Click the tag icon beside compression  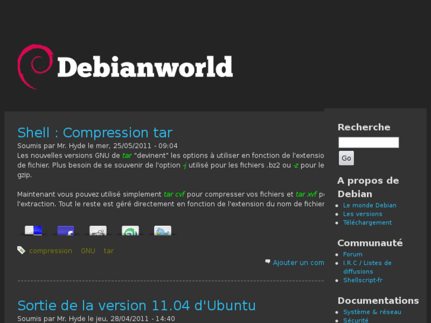click(21, 250)
